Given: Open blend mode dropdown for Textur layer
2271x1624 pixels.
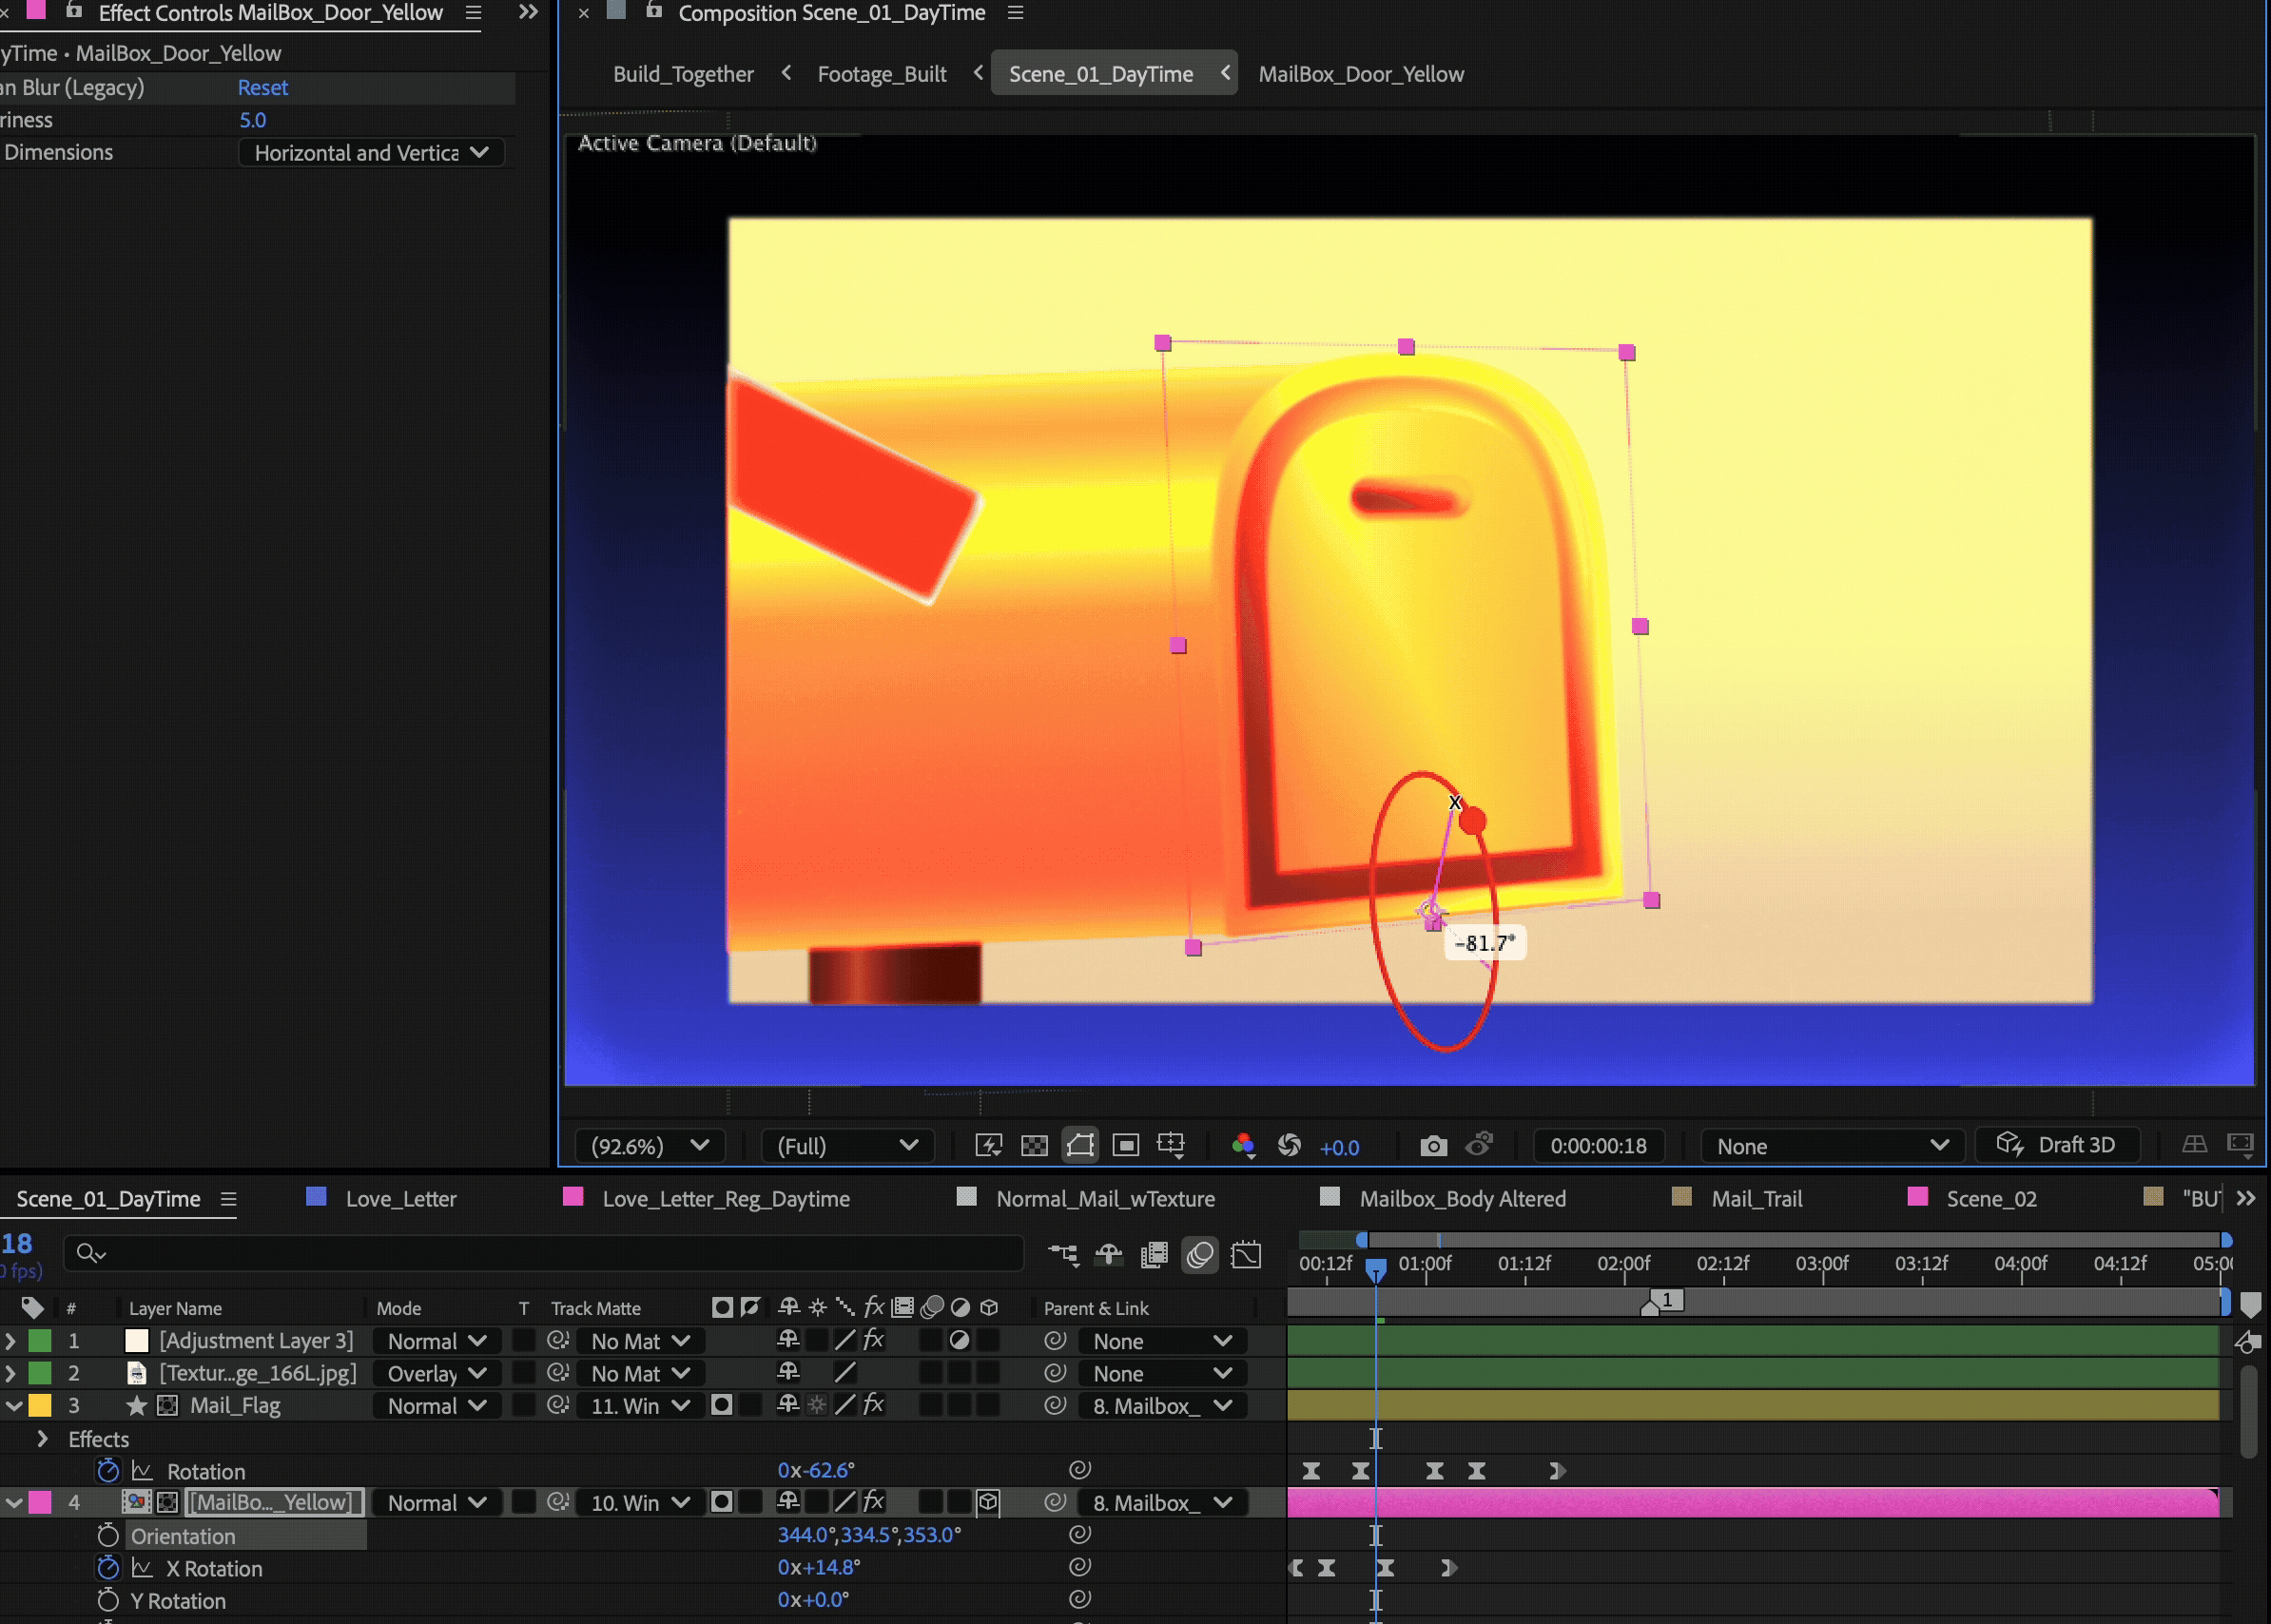Looking at the screenshot, I should pyautogui.click(x=436, y=1374).
